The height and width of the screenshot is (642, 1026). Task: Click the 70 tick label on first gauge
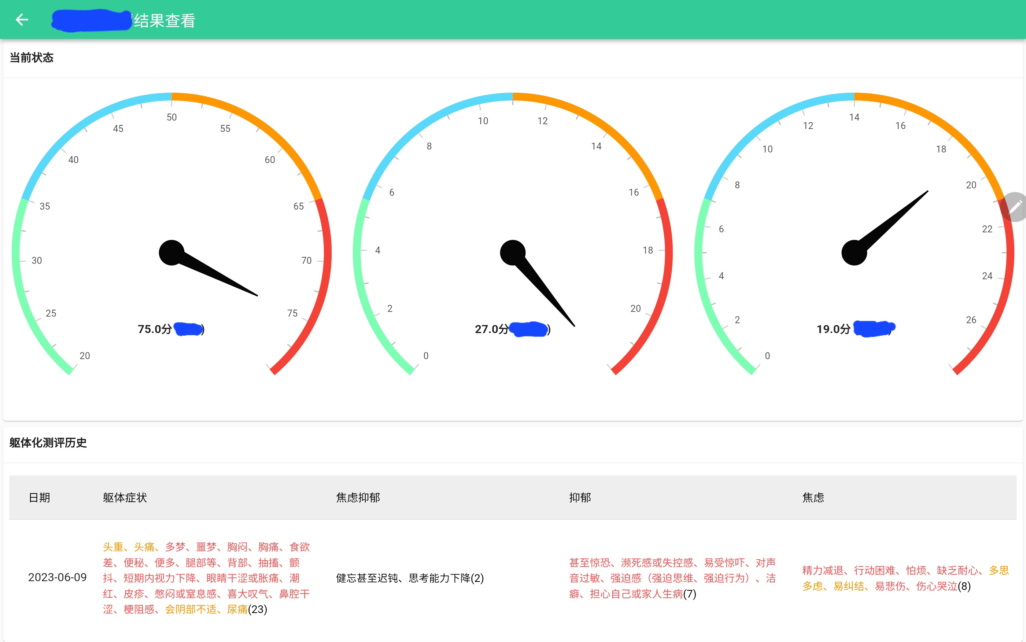click(x=306, y=261)
